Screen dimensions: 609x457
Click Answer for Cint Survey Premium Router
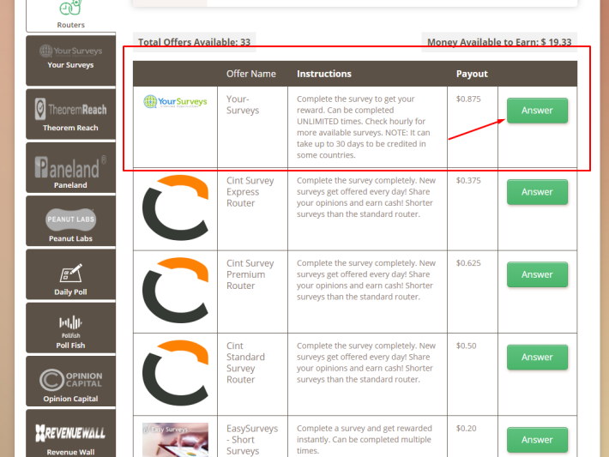coord(537,275)
